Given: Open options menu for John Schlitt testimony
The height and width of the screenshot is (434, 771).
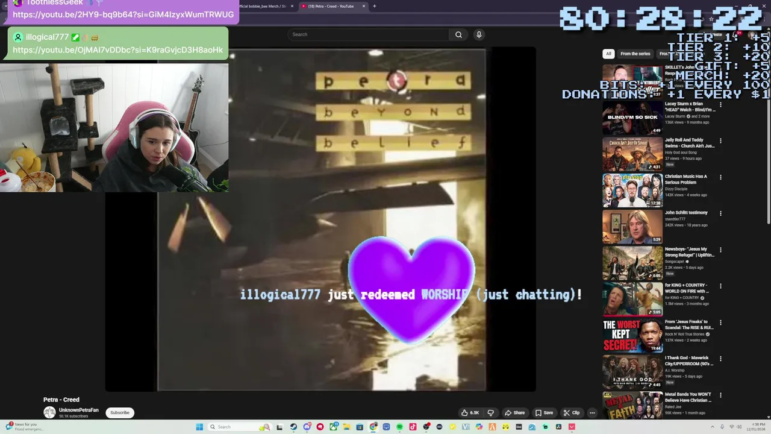Looking at the screenshot, I should 720,213.
